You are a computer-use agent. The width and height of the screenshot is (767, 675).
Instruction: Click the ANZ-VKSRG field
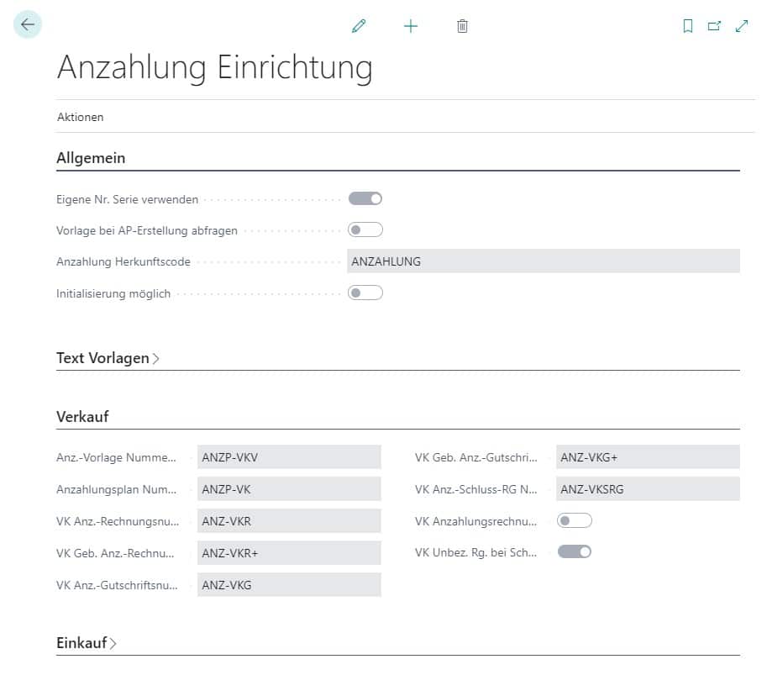tap(648, 489)
